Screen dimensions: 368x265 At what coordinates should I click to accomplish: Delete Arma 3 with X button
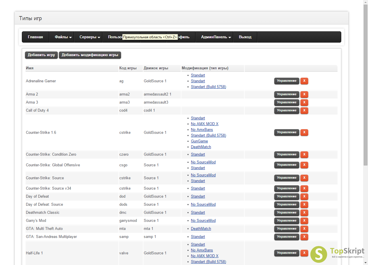pos(304,102)
